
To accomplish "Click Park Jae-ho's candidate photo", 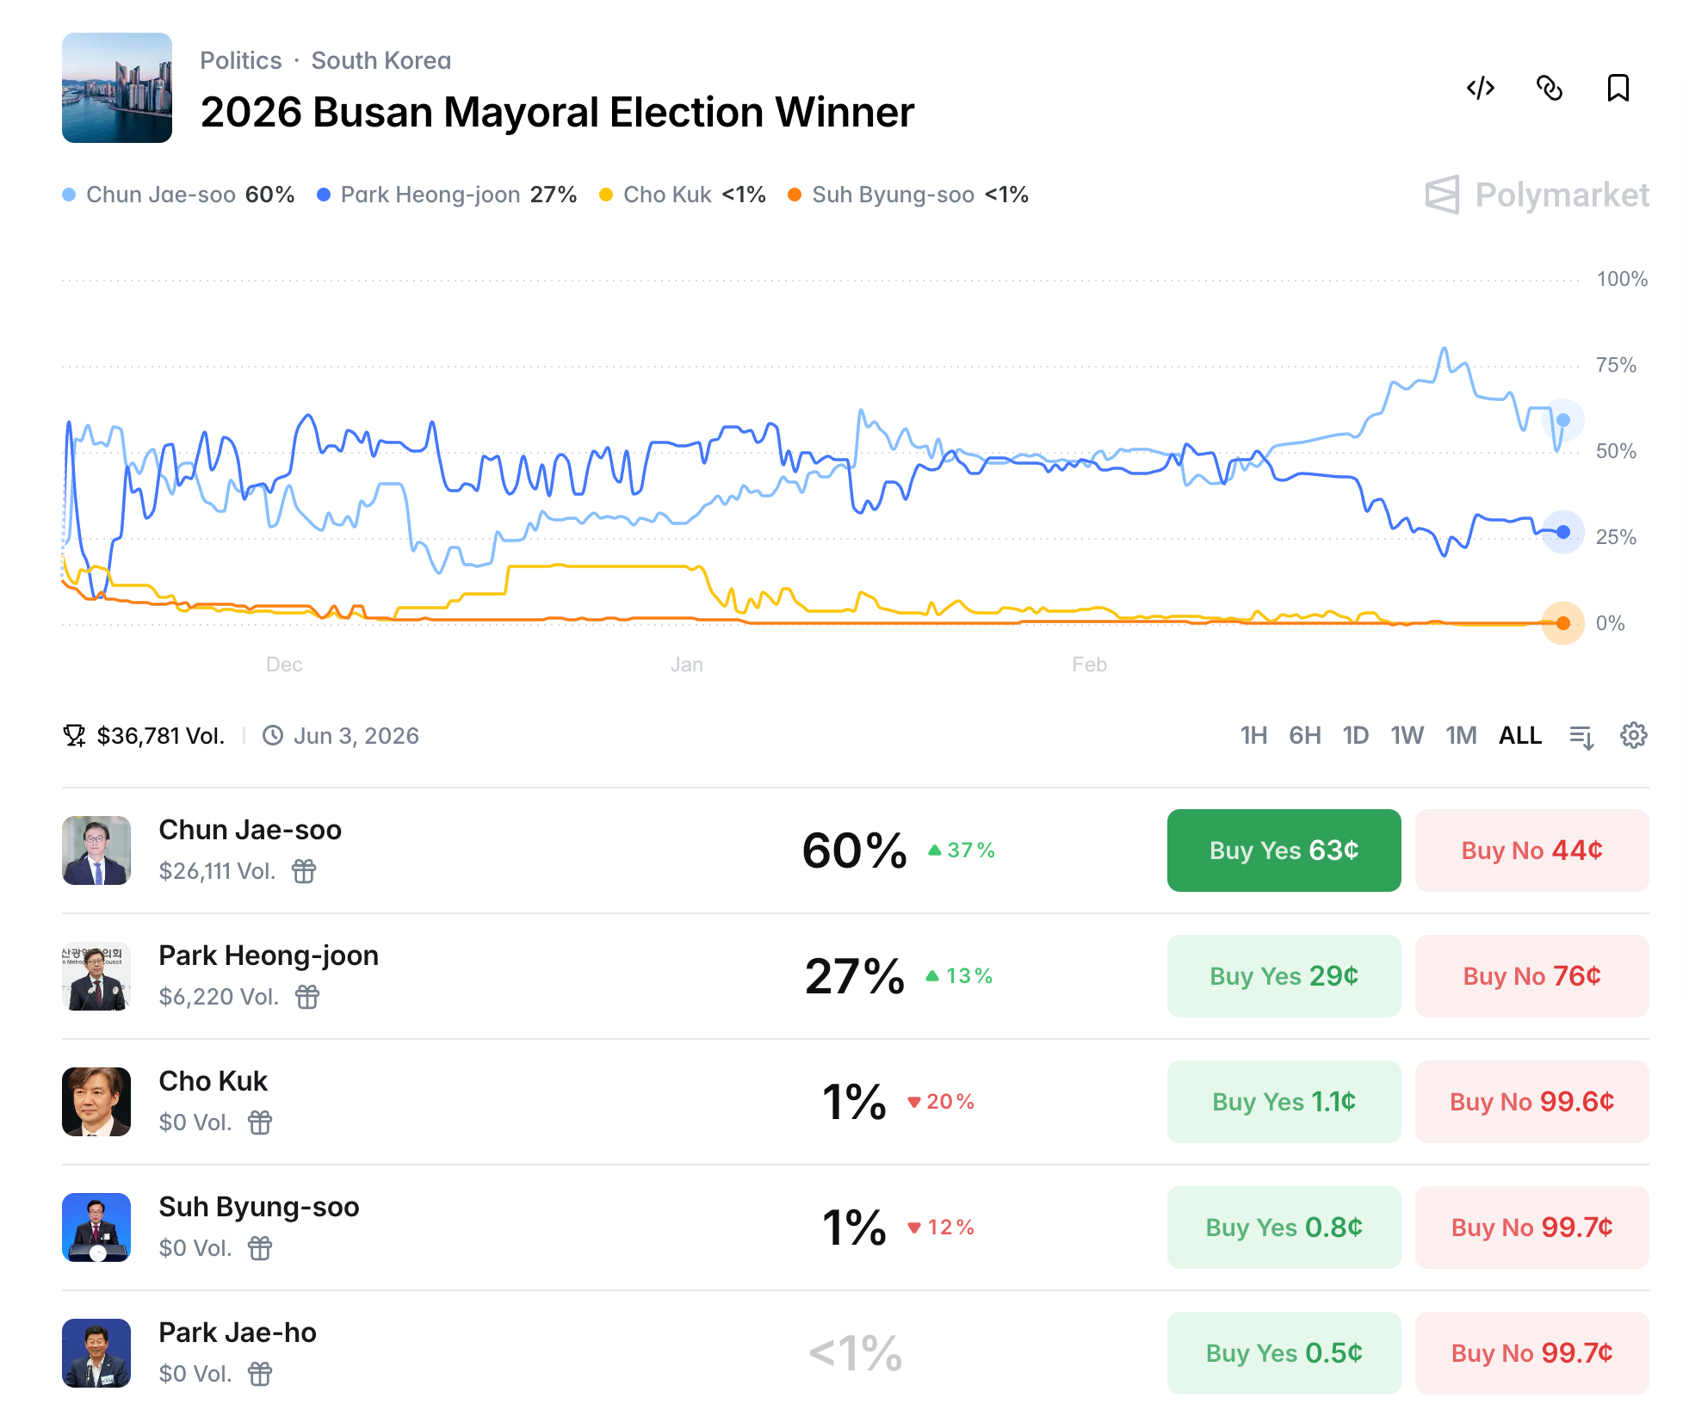I will coord(96,1353).
